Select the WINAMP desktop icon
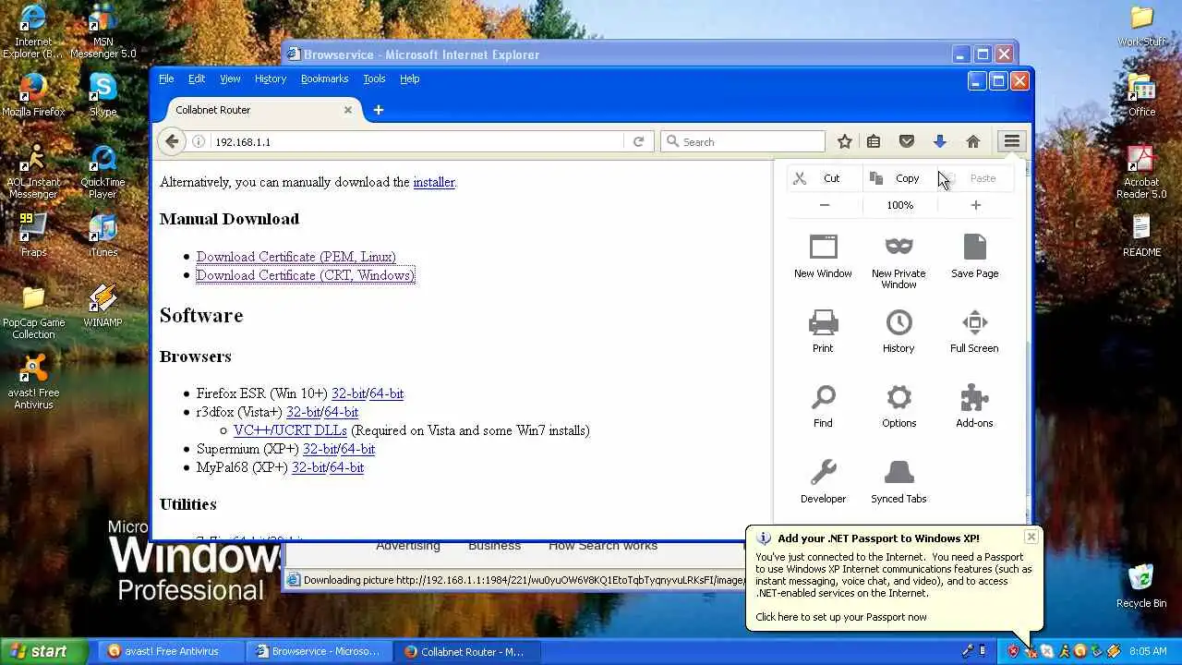Image resolution: width=1182 pixels, height=665 pixels. (103, 306)
